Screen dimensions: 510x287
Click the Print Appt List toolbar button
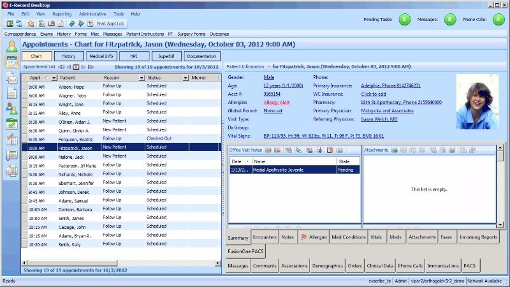coord(110,24)
